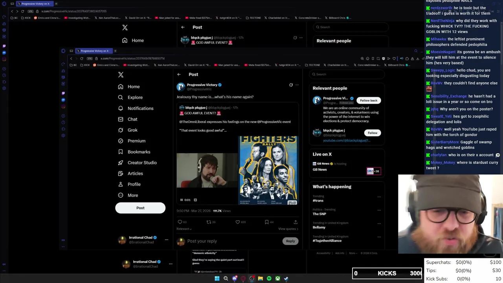Open The SNP trending topic
This screenshot has height=283, width=503.
coord(319,214)
